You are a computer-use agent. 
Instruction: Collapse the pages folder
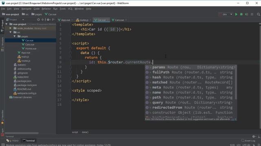tap(15, 36)
